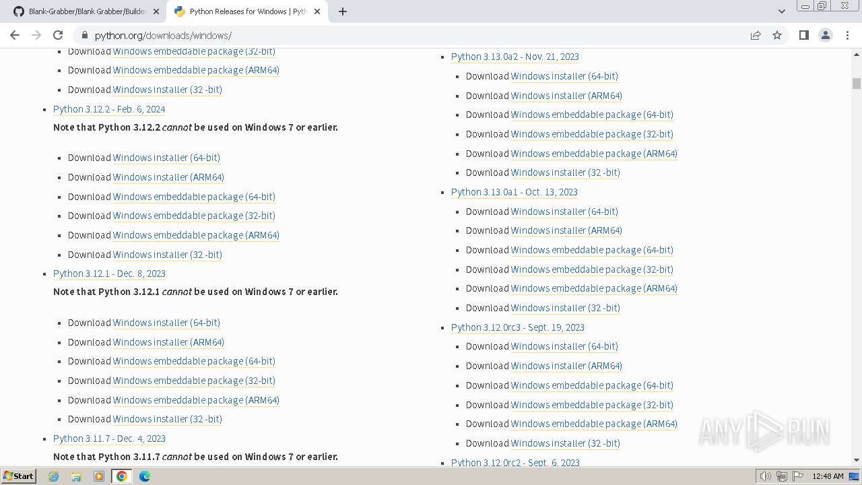Download Python 3.12.1 Windows installer (64-bit)

tap(166, 323)
